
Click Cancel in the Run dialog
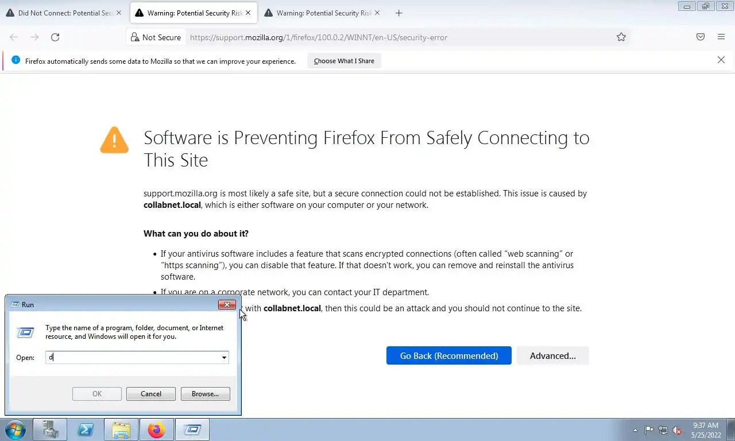coord(151,393)
